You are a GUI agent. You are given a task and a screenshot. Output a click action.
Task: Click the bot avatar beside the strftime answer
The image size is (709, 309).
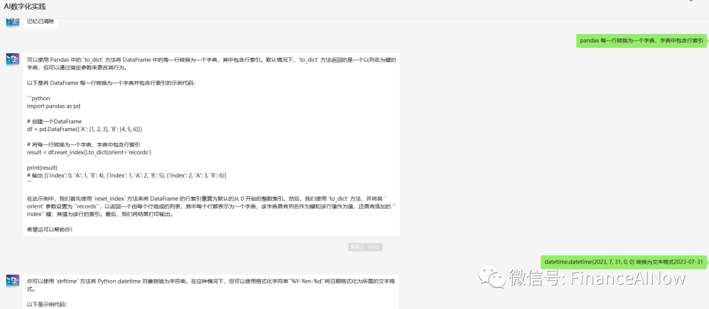(x=12, y=280)
